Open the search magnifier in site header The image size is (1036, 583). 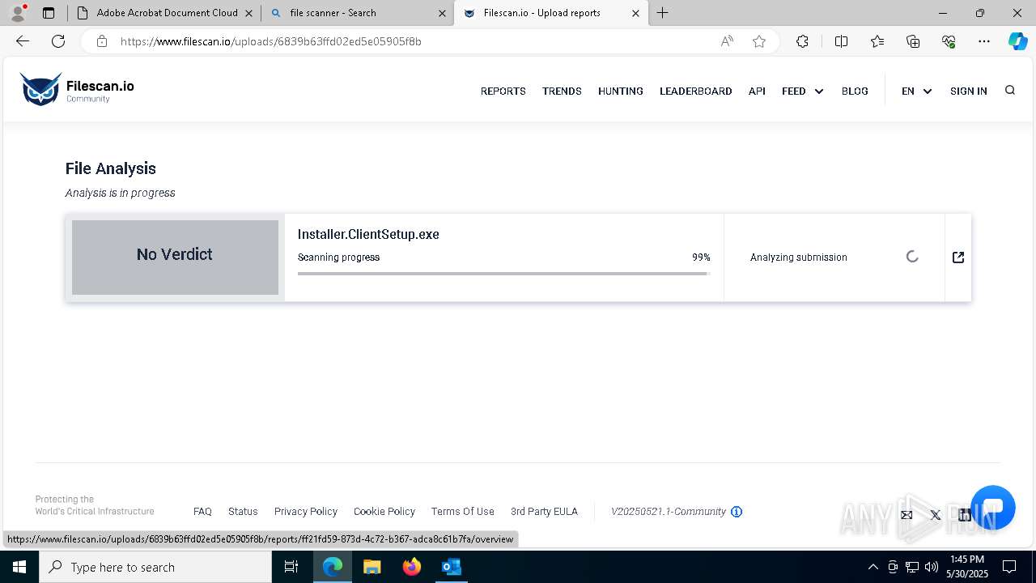[x=1009, y=90]
